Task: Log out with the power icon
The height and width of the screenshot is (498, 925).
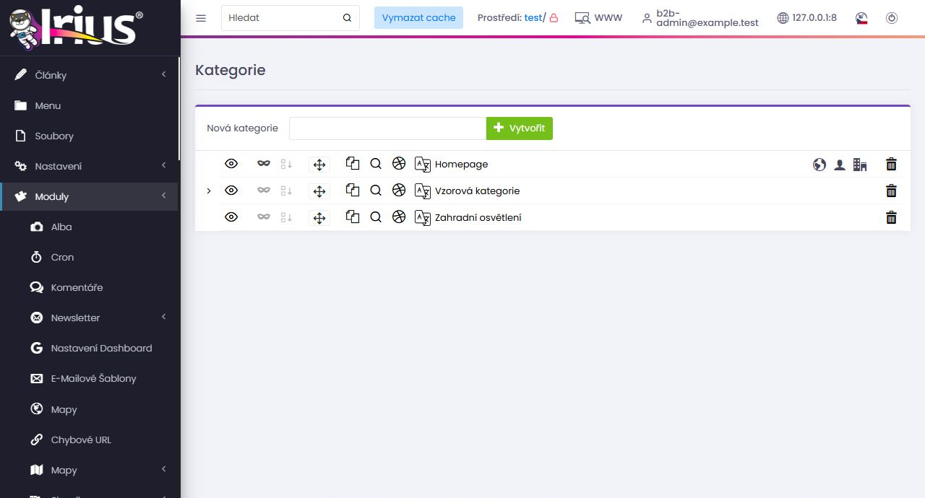Action: click(892, 18)
